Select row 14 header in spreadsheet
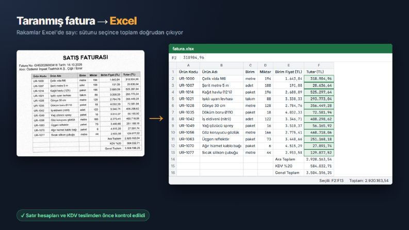The image size is (409, 230). (173, 159)
